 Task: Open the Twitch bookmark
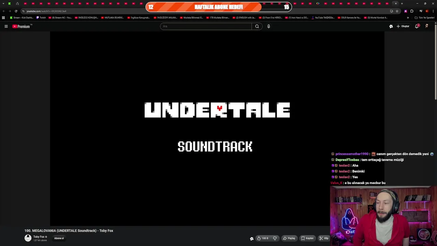click(41, 17)
